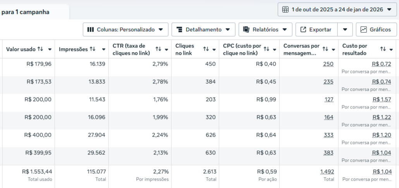Click total 1.492 conversas value
The width and height of the screenshot is (399, 188).
pos(327,171)
